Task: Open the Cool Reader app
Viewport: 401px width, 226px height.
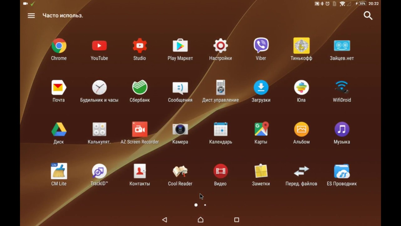Action: 180,171
